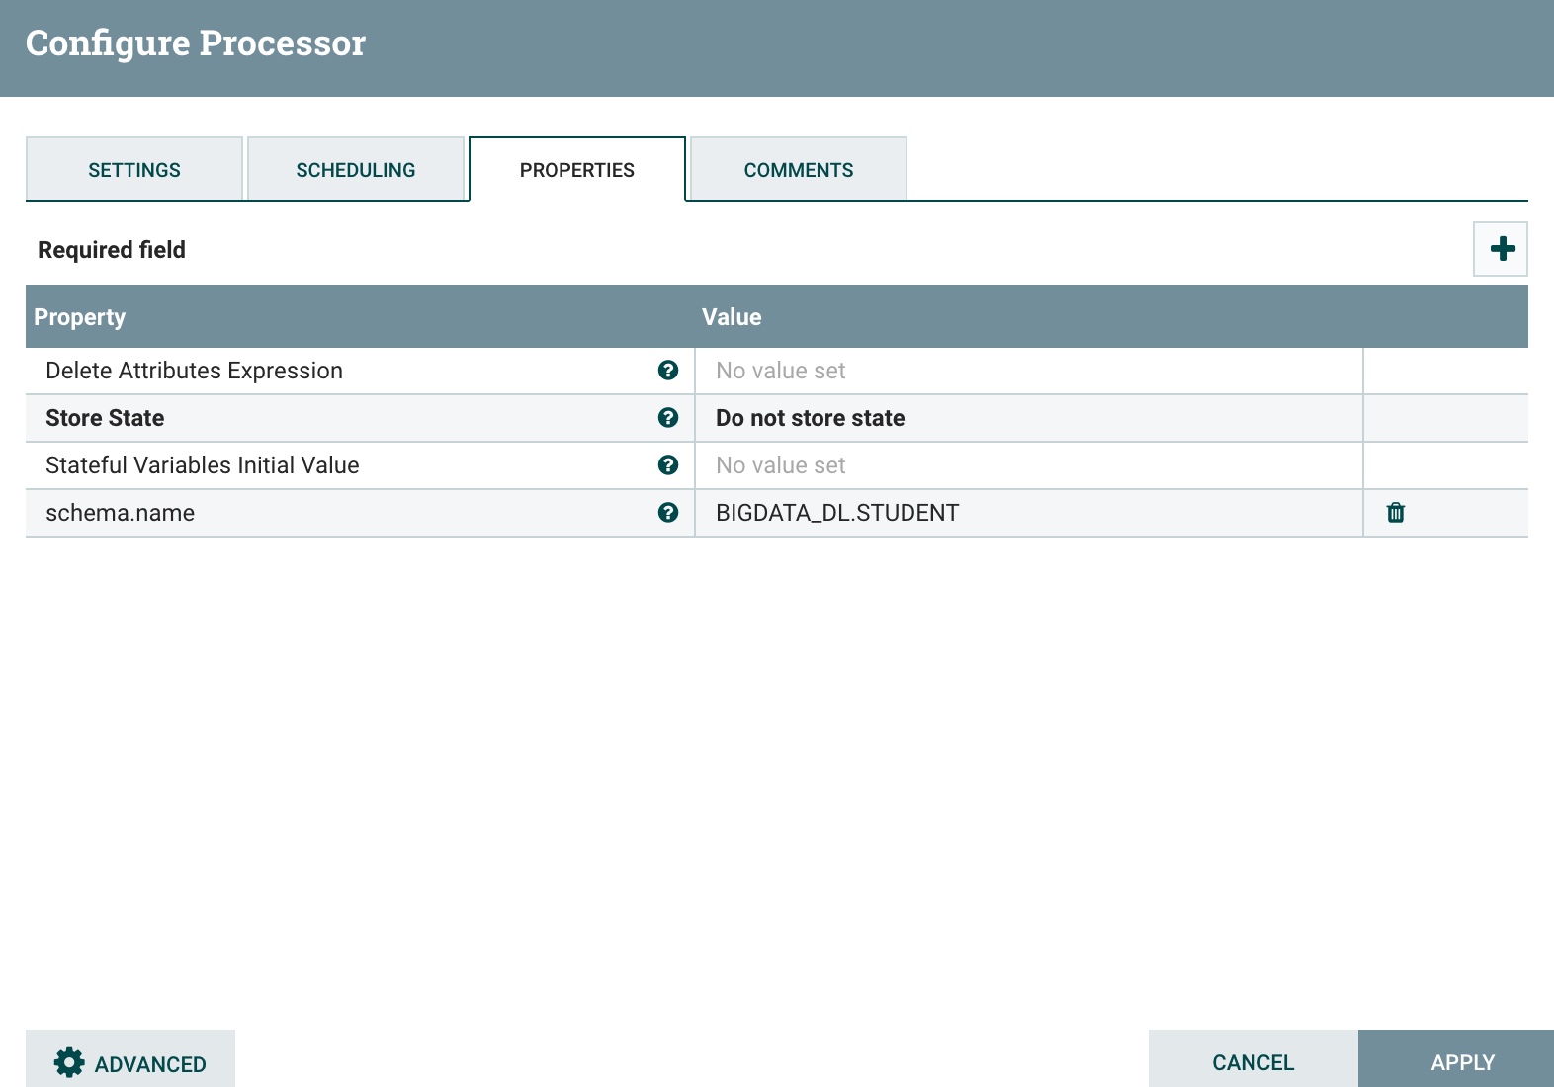Switch to the Settings tab
Image resolution: width=1554 pixels, height=1087 pixels.
point(134,170)
